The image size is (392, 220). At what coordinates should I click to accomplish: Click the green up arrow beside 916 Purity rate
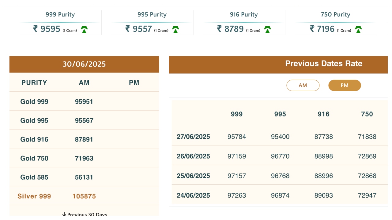(267, 30)
